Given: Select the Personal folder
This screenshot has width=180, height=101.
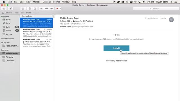Looking at the screenshot, I should [x=9, y=57].
